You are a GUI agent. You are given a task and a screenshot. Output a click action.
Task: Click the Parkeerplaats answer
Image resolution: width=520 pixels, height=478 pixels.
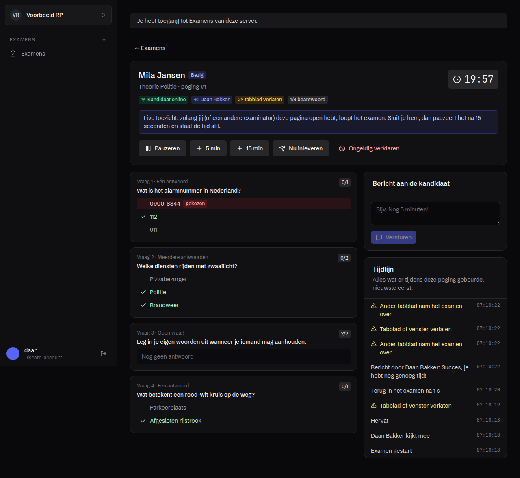click(244, 408)
